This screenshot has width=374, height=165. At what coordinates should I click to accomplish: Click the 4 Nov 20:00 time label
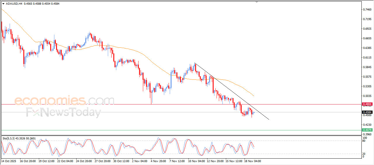[x=158, y=161]
